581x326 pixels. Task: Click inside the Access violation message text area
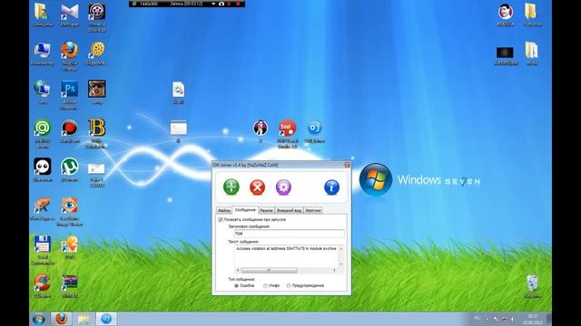coord(286,255)
